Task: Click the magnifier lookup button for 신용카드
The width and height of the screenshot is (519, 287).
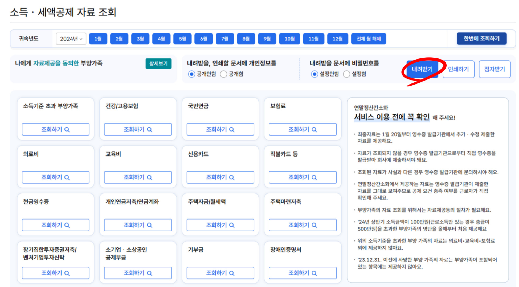Action: 220,177
